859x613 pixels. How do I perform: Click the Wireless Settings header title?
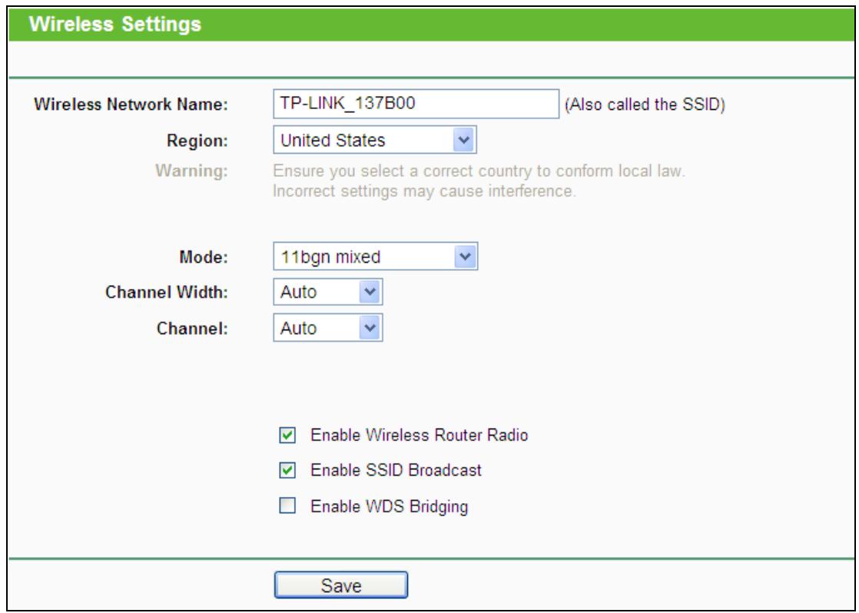(x=115, y=24)
